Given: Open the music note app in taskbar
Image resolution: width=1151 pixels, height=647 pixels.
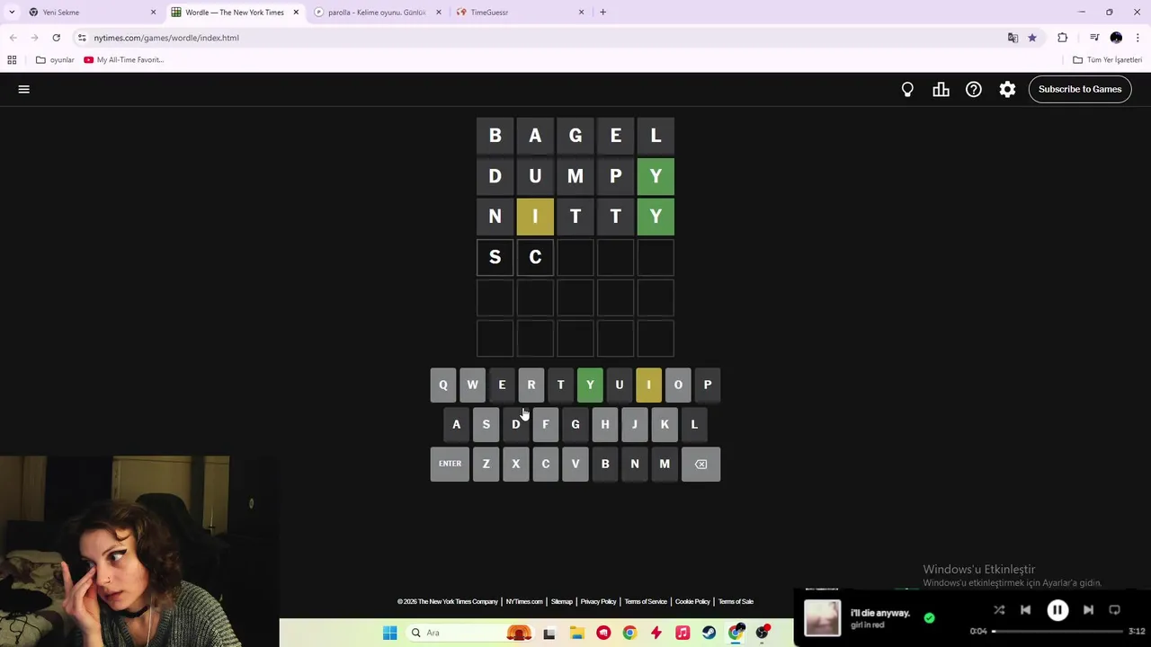Looking at the screenshot, I should coord(683,633).
